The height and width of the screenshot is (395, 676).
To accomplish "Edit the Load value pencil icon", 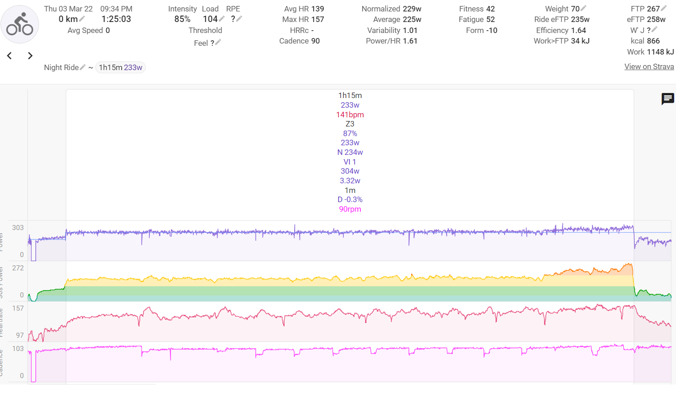I will 222,19.
